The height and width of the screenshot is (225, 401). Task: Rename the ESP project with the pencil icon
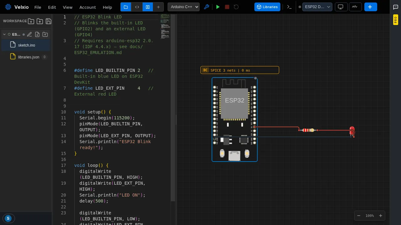pyautogui.click(x=29, y=34)
